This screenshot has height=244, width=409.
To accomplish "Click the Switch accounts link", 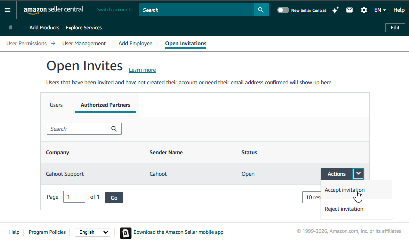I will point(115,10).
